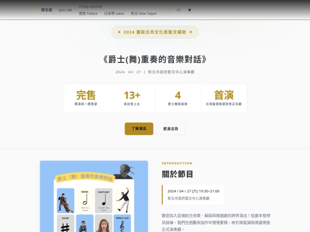
Task: Open the 爵士（舞）重奏的音樂對話 poster image
Action: point(94,196)
